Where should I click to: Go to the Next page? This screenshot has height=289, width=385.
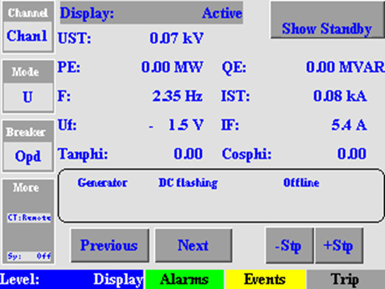[193, 245]
